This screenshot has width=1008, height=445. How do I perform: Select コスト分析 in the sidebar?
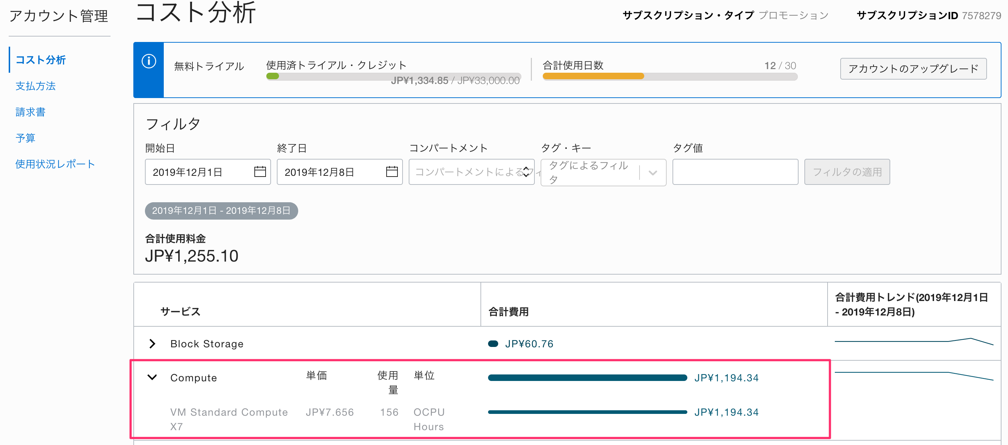coord(40,60)
